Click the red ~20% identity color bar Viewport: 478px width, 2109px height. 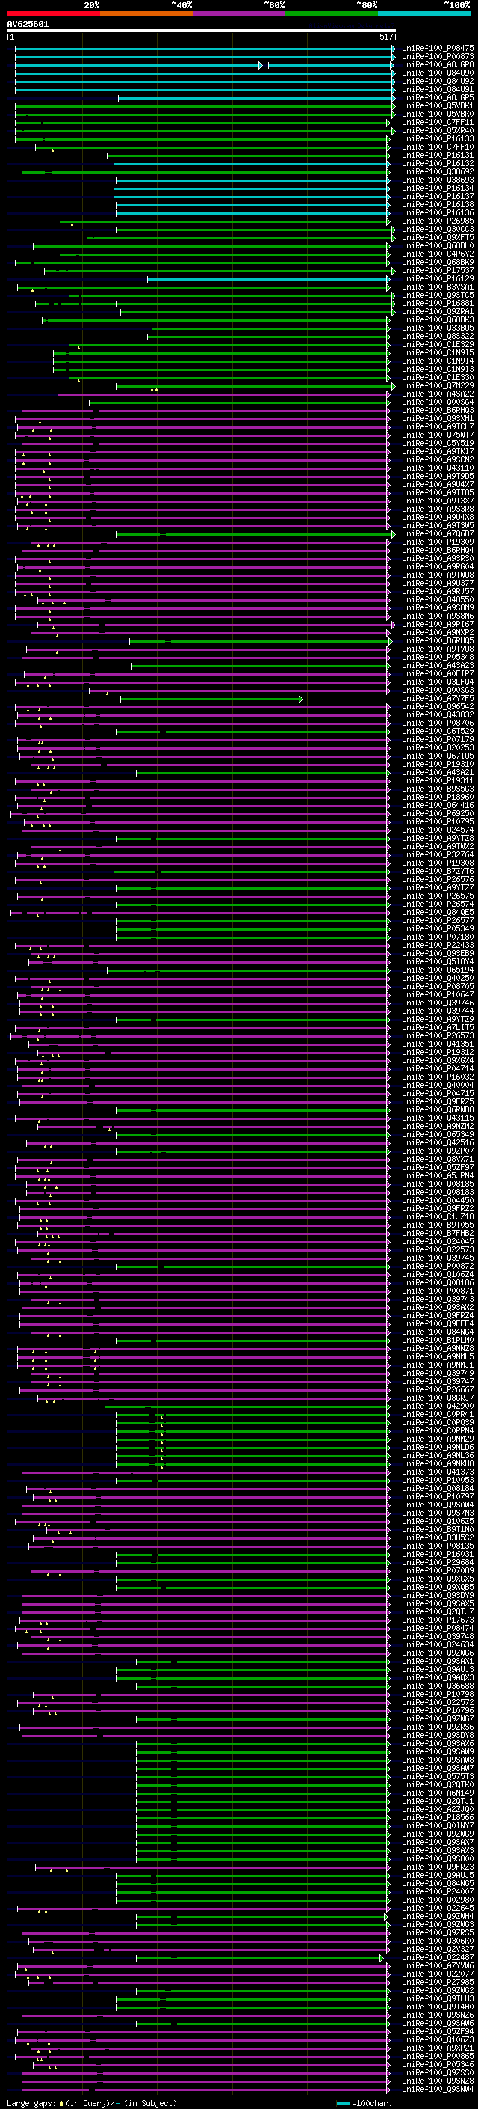(53, 13)
